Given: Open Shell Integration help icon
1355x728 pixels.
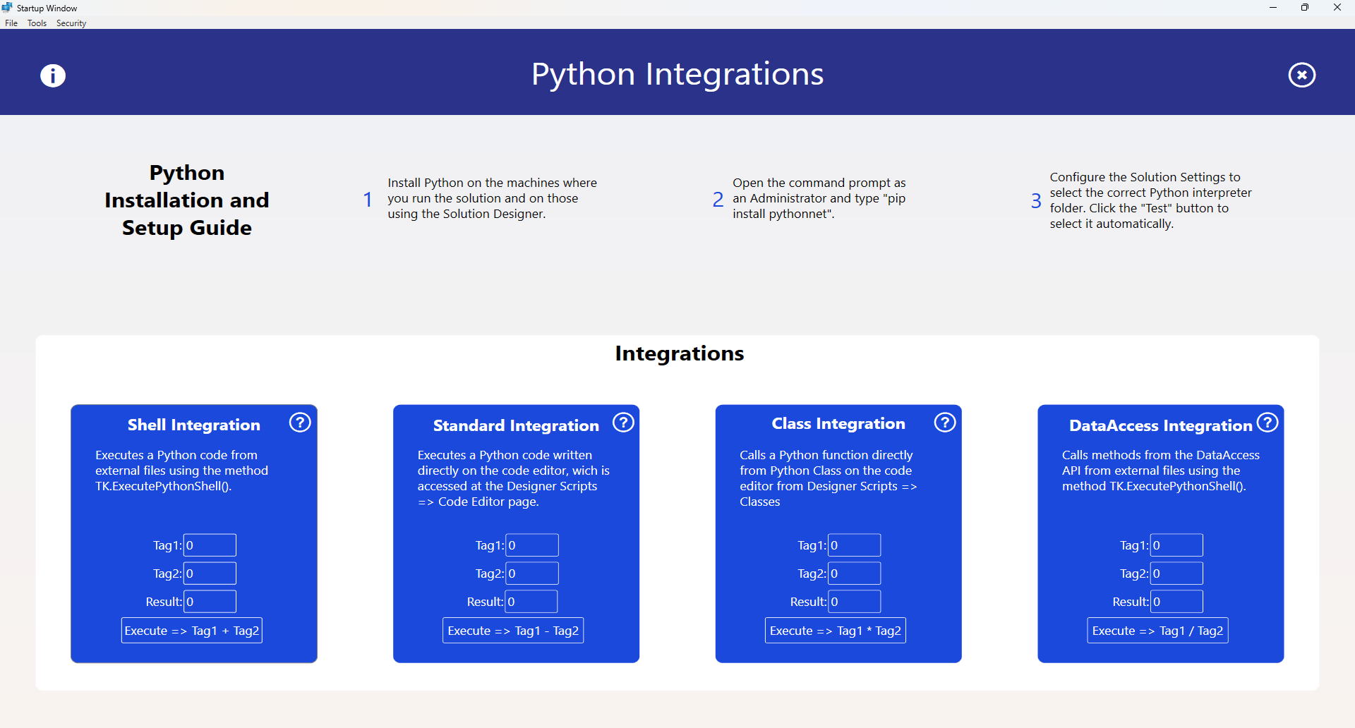Looking at the screenshot, I should [300, 423].
